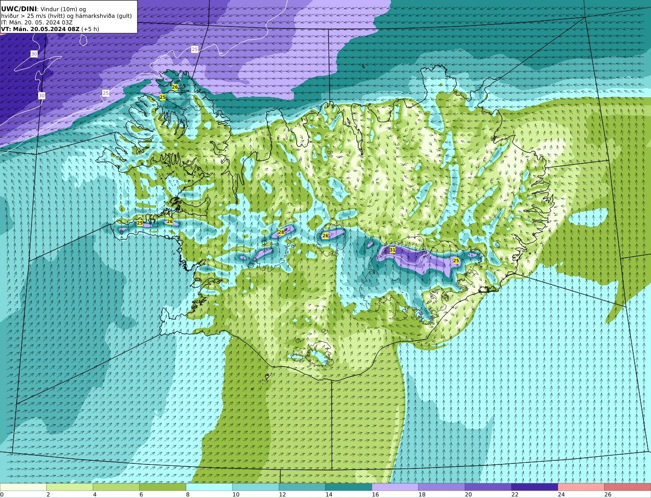
Task: Click legend tick label "6"
Action: pos(141,494)
